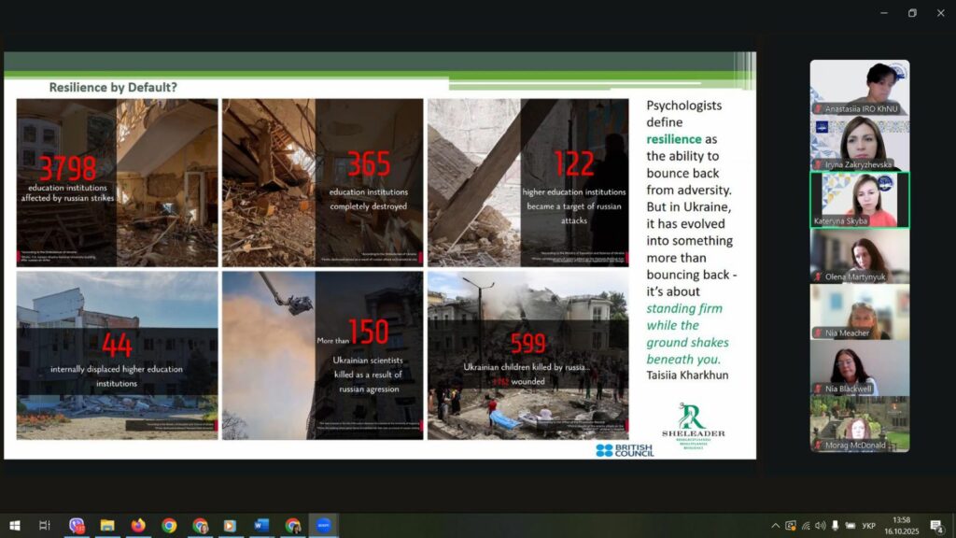Expand the hidden system tray icons
The width and height of the screenshot is (956, 538).
775,526
